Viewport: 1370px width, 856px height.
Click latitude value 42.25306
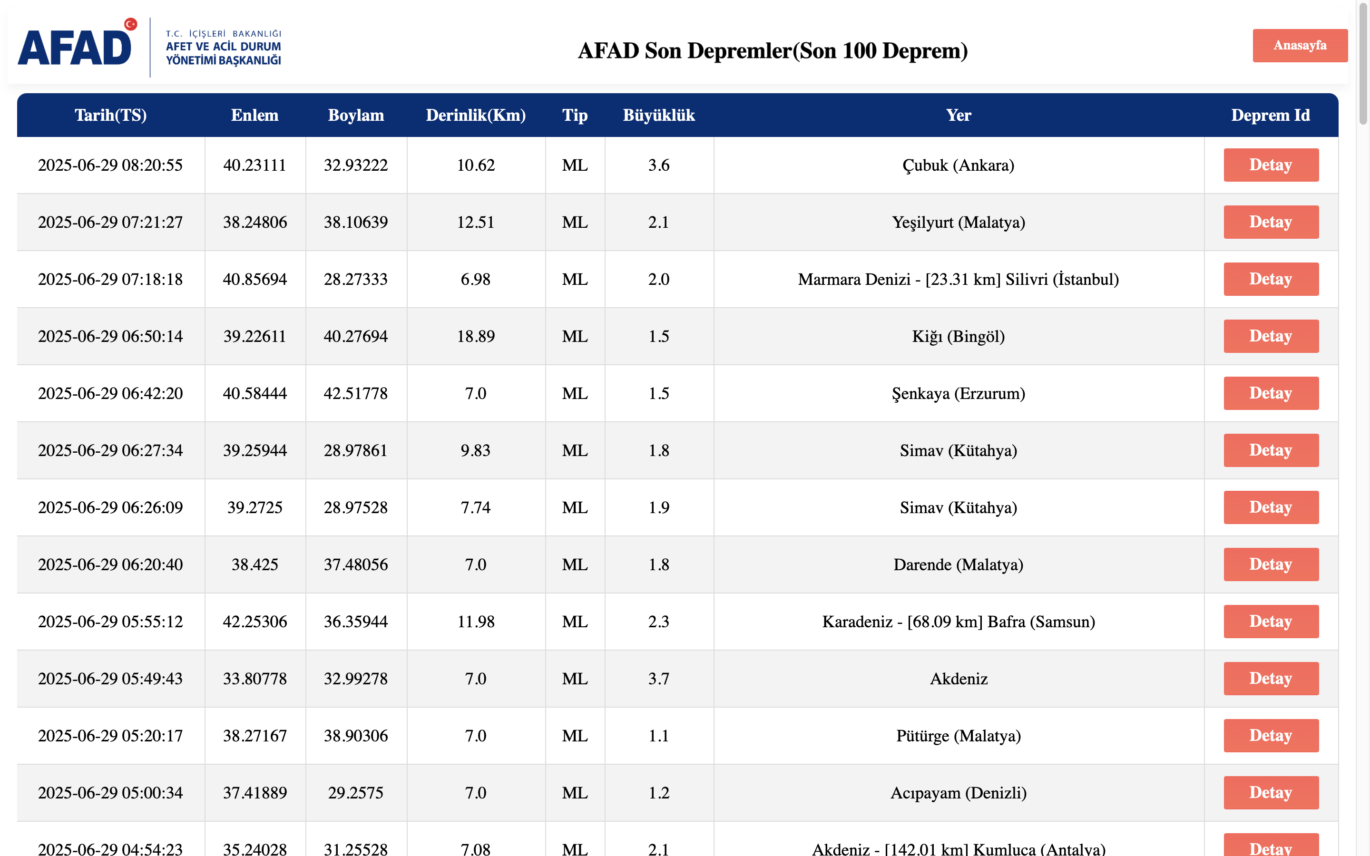click(255, 622)
